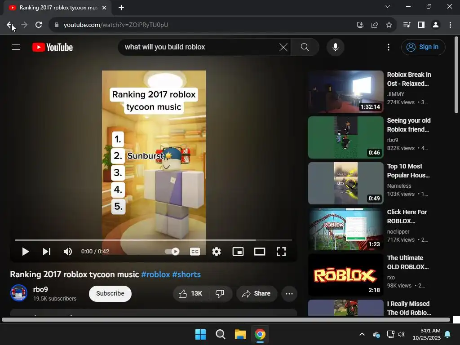Reload the page

39,25
